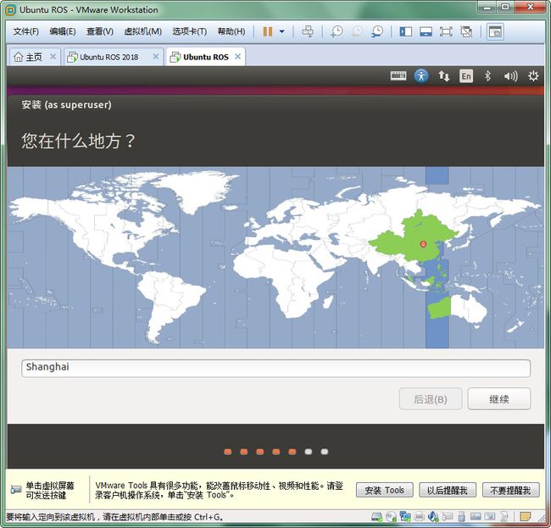
Task: Close the active Ubuntu ROS tab
Action: 238,57
